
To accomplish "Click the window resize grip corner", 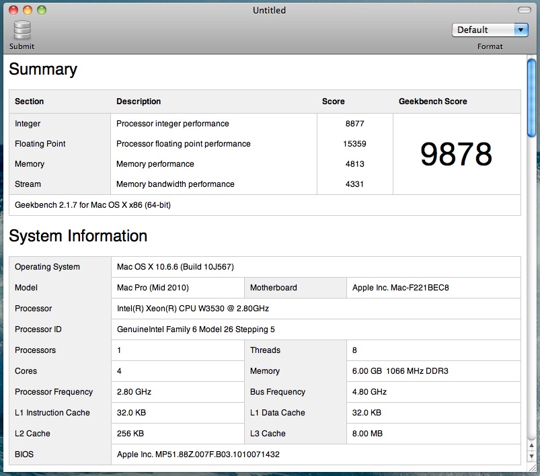I will click(x=532, y=467).
